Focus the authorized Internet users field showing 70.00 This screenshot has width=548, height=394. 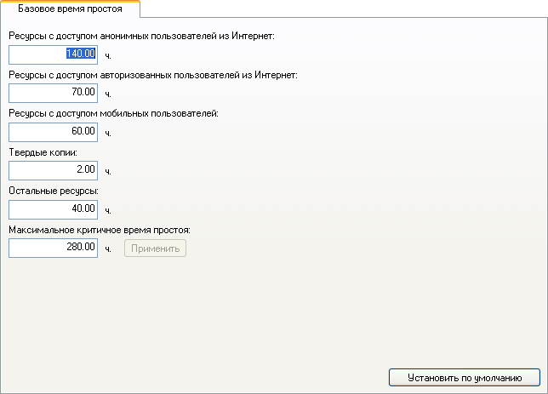pyautogui.click(x=53, y=93)
